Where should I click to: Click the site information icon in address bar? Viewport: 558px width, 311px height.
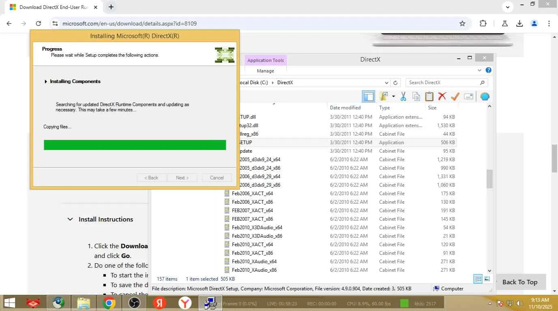[x=56, y=23]
